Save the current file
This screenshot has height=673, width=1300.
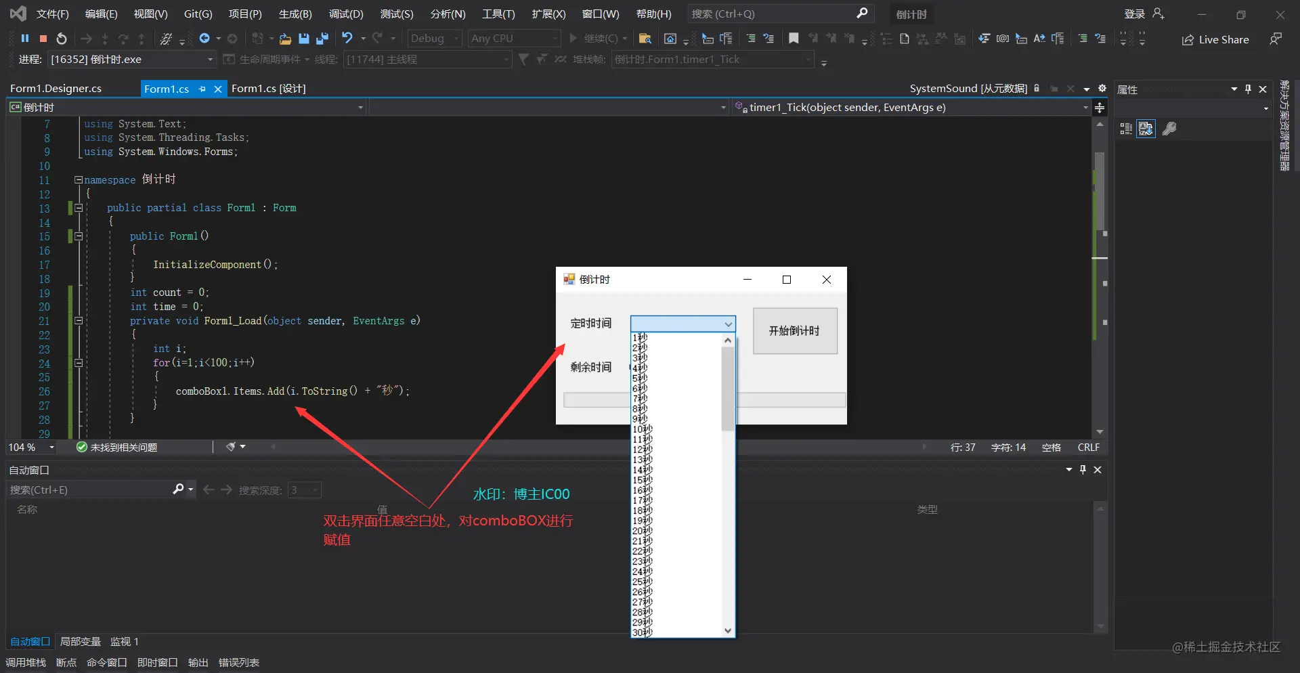click(304, 39)
